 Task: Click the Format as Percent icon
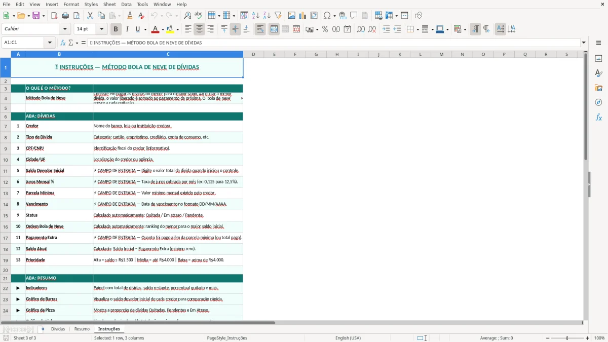(325, 29)
